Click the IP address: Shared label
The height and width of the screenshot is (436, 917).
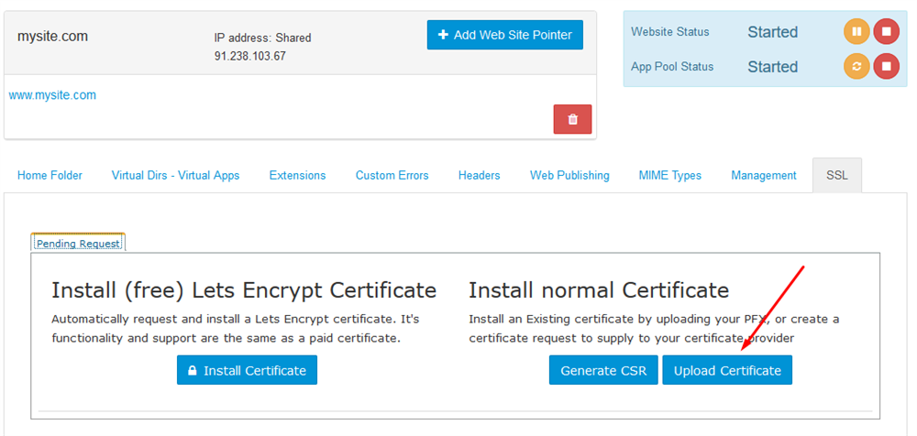[262, 38]
